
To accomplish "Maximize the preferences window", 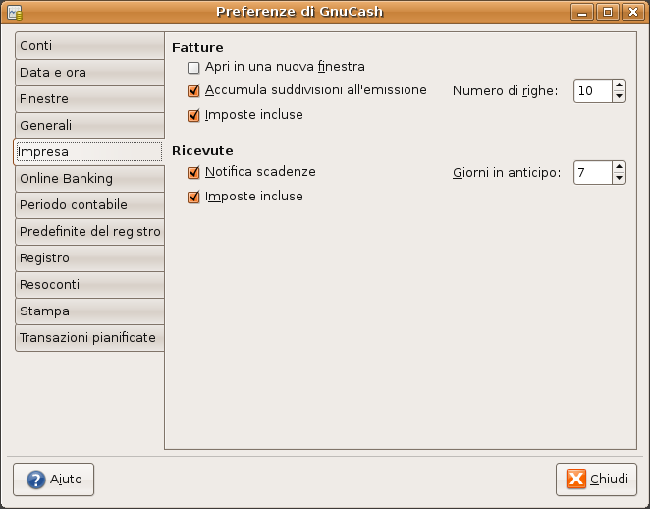I will click(608, 12).
